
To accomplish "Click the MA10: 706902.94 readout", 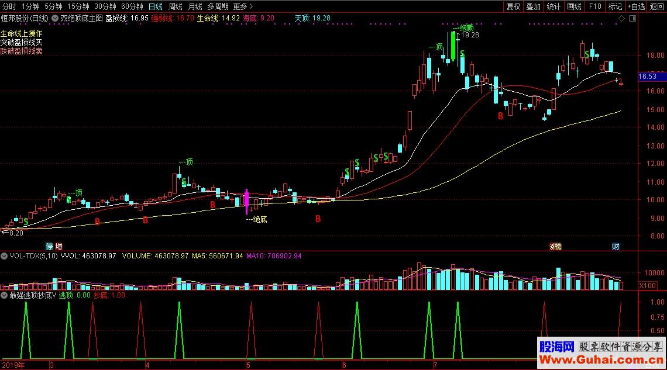I will coord(274,256).
